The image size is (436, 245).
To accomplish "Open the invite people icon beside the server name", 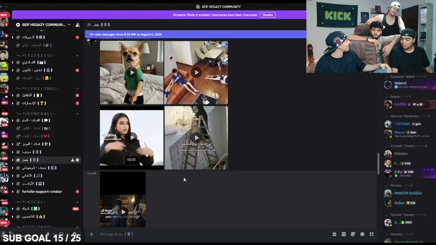I will (x=78, y=25).
